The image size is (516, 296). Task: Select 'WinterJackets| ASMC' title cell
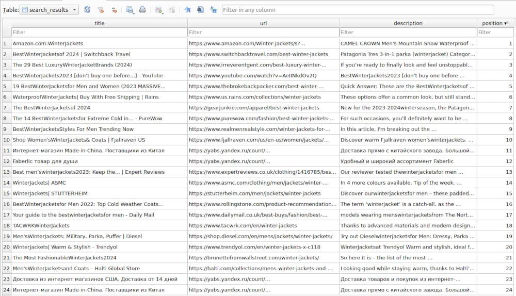click(x=100, y=183)
